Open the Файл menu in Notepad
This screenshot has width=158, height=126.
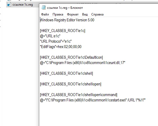[45, 14]
